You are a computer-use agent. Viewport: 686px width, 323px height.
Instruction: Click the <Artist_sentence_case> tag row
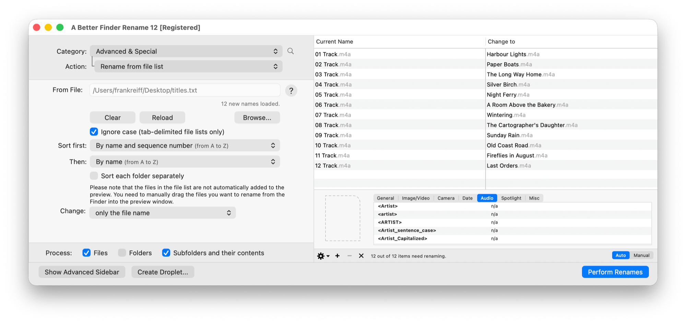click(513, 231)
